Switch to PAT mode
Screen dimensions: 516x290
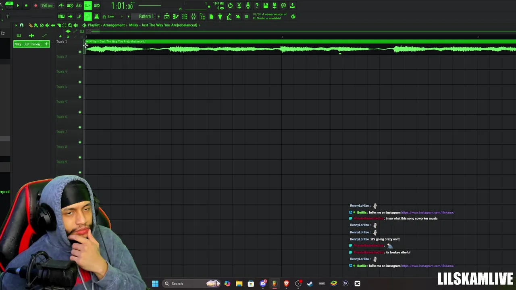pos(9,3)
